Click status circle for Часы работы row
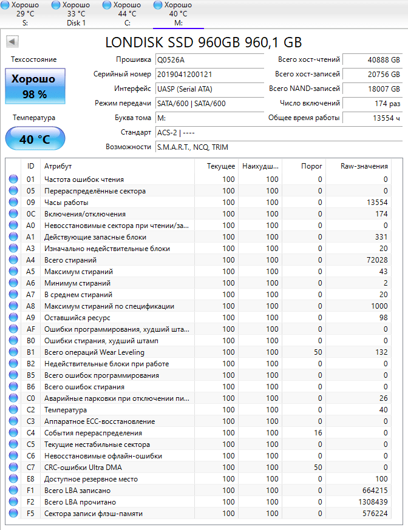This screenshot has height=530, width=408. tap(13, 202)
